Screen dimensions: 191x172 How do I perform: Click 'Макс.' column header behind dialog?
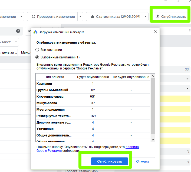[x=25, y=52]
